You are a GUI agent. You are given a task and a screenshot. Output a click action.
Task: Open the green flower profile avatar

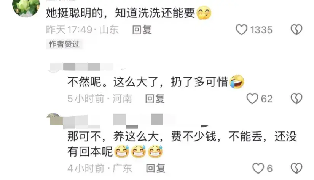coord(26,8)
